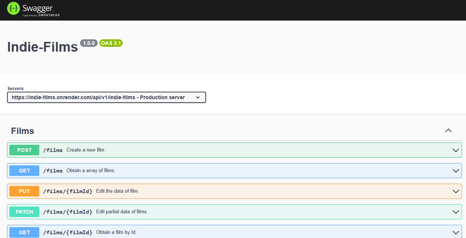466x238 pixels.
Task: Click the 1.0.0 version badge
Action: click(89, 43)
